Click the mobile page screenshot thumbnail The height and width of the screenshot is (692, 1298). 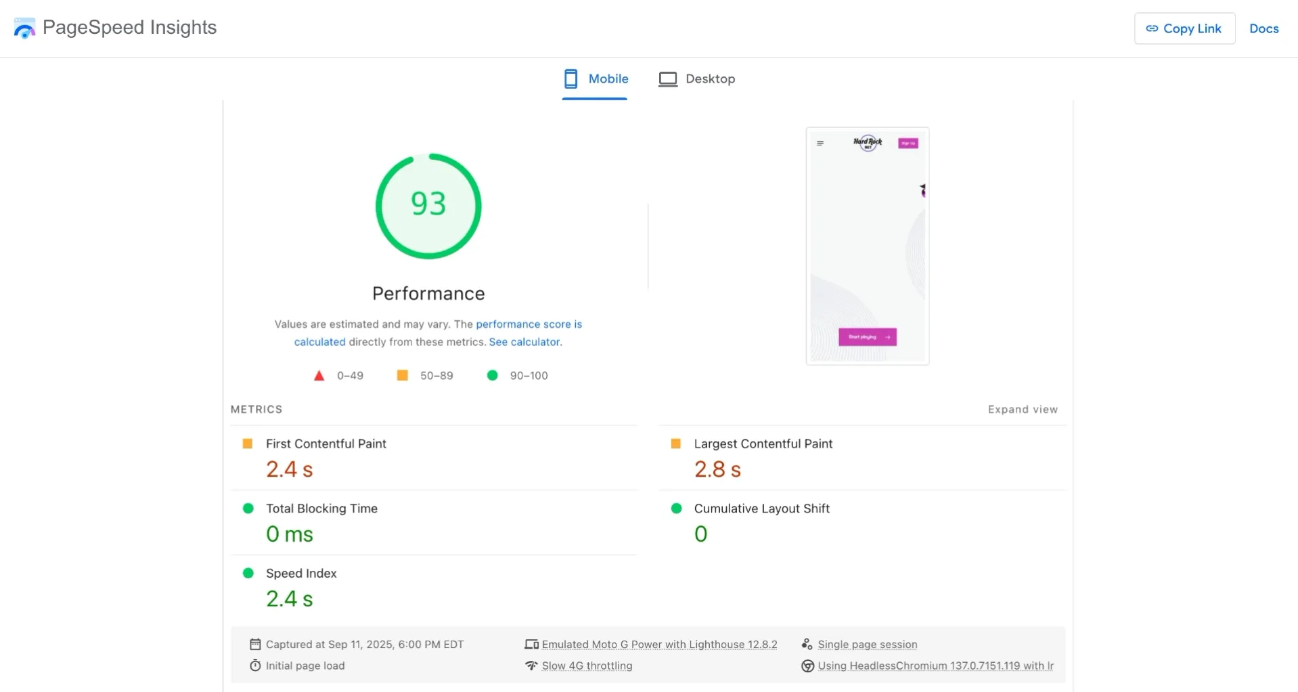tap(867, 246)
